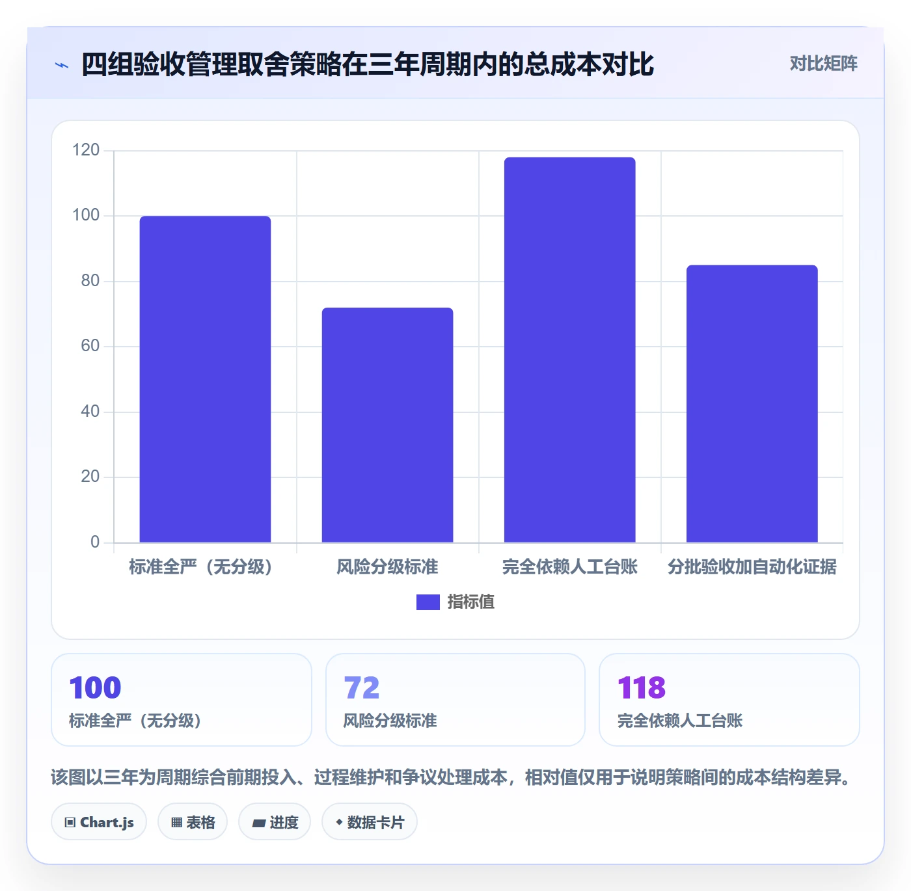Click the 完全依赖人工台账 bar in the chart
Viewport: 911px width, 891px height.
[x=569, y=350]
